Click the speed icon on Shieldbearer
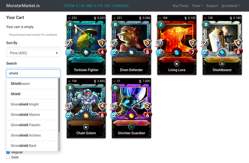Image resolution: width=249 pixels, height=163 pixels. [205, 53]
